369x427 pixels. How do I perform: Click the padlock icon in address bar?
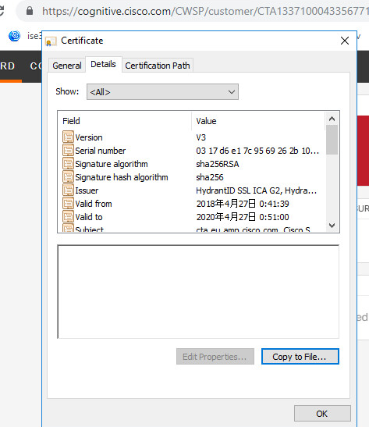(30, 11)
